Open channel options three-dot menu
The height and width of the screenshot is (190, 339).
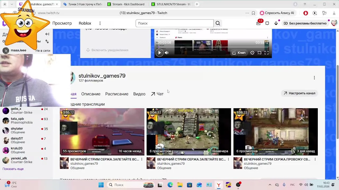[314, 78]
